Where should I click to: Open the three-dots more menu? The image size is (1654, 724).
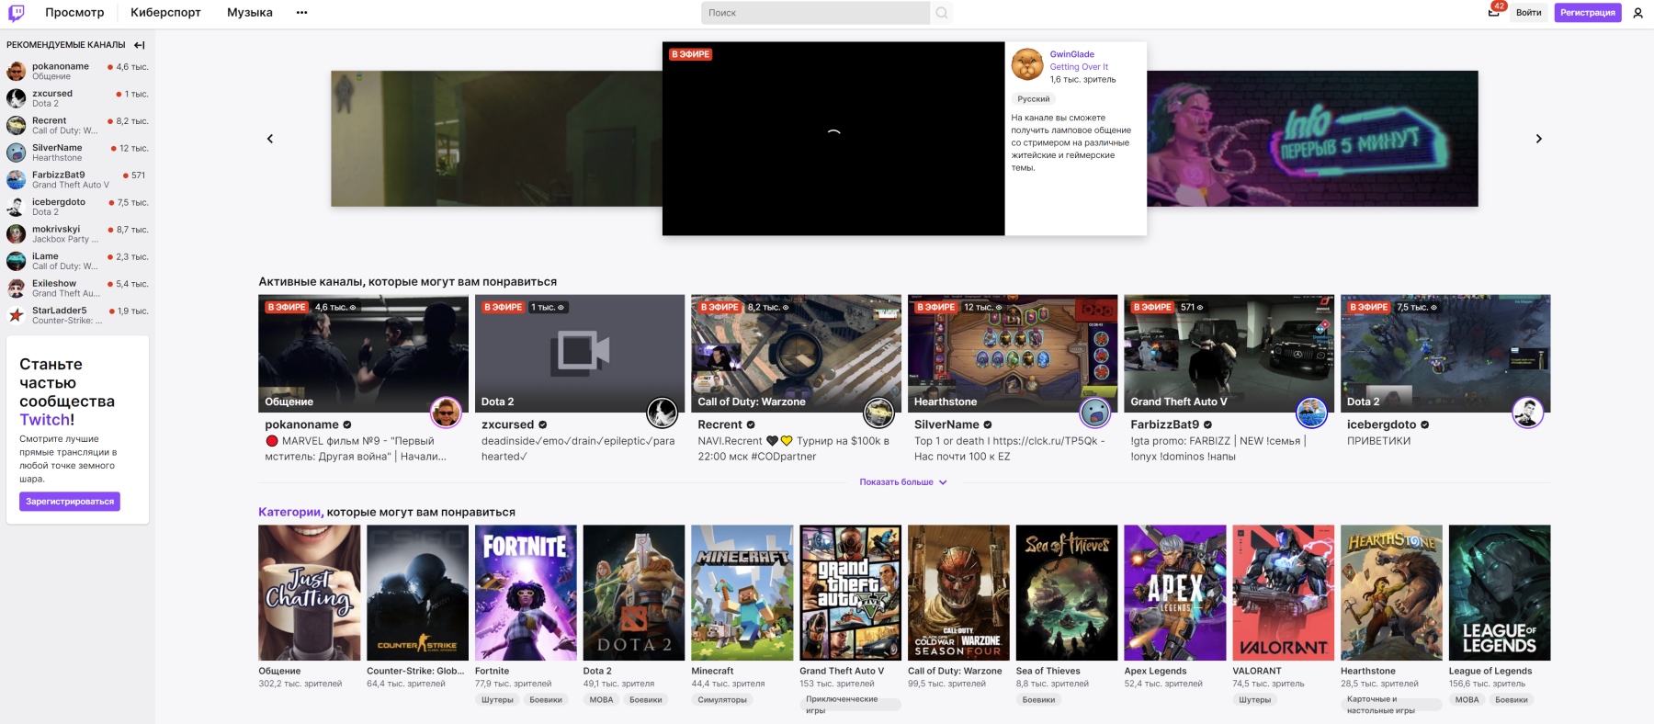coord(301,13)
